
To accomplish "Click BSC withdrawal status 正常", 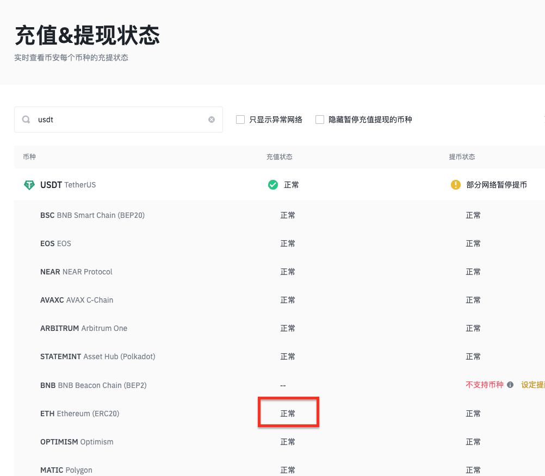I will 473,215.
